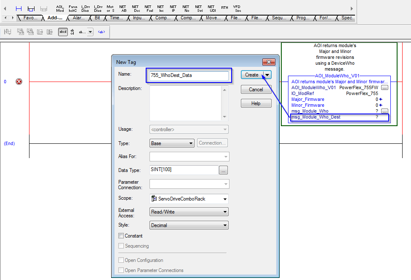
Task: Add the NET Dec instruction
Action: tap(136, 9)
